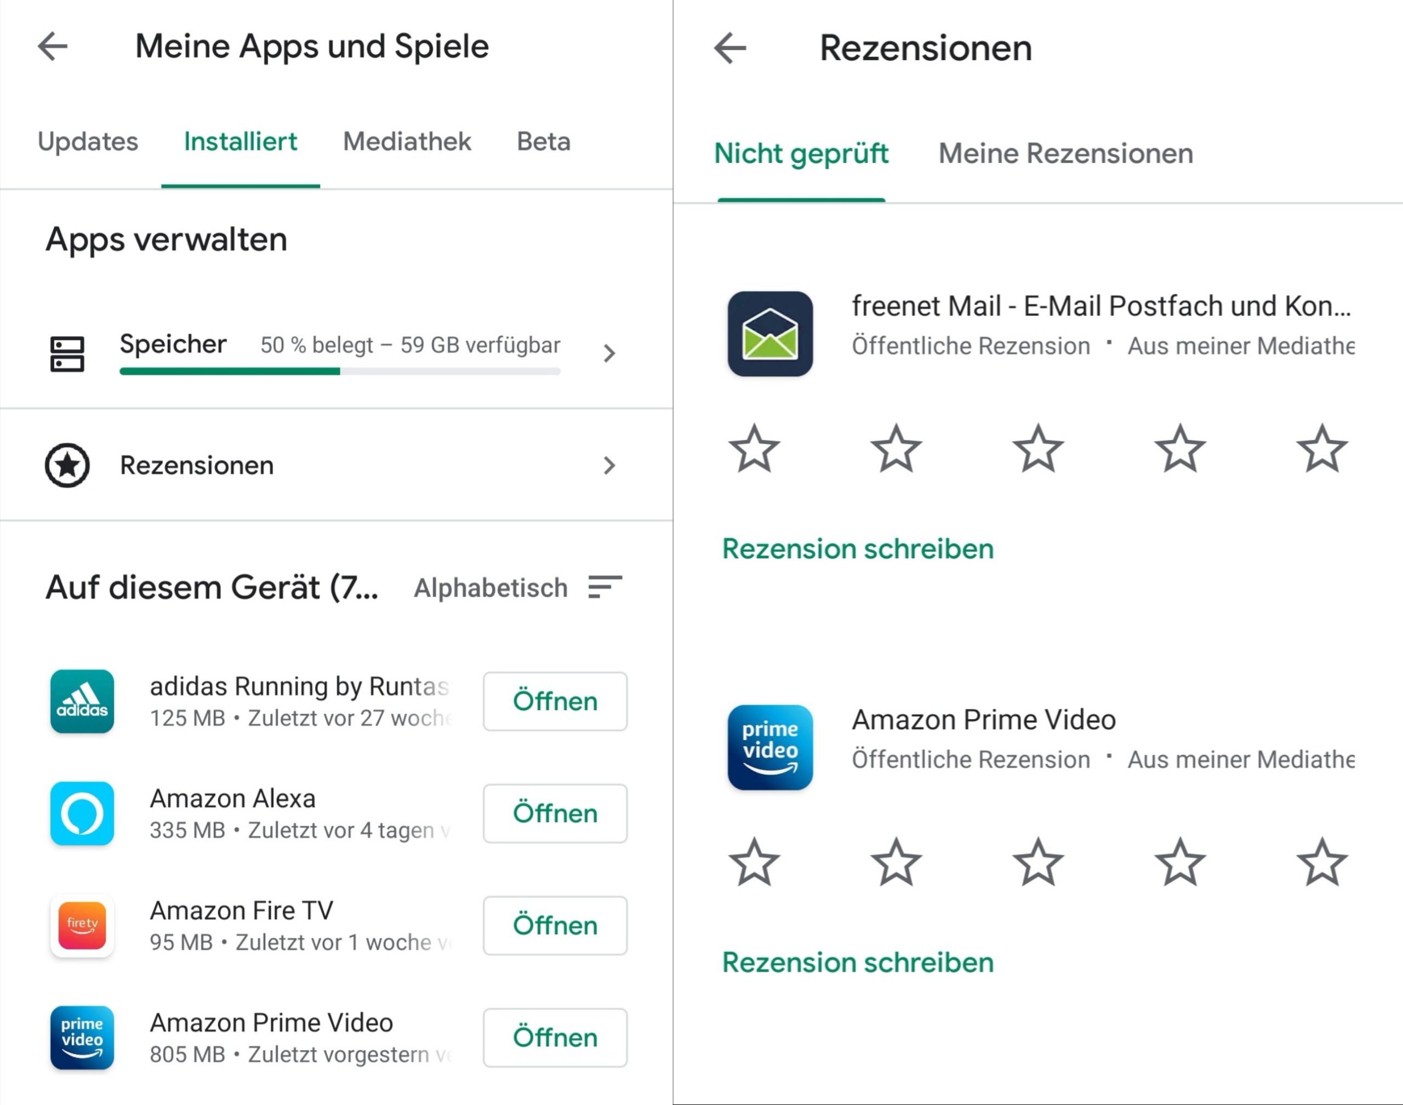Tap the Amazon Fire TV app icon
The width and height of the screenshot is (1403, 1105).
(x=82, y=925)
